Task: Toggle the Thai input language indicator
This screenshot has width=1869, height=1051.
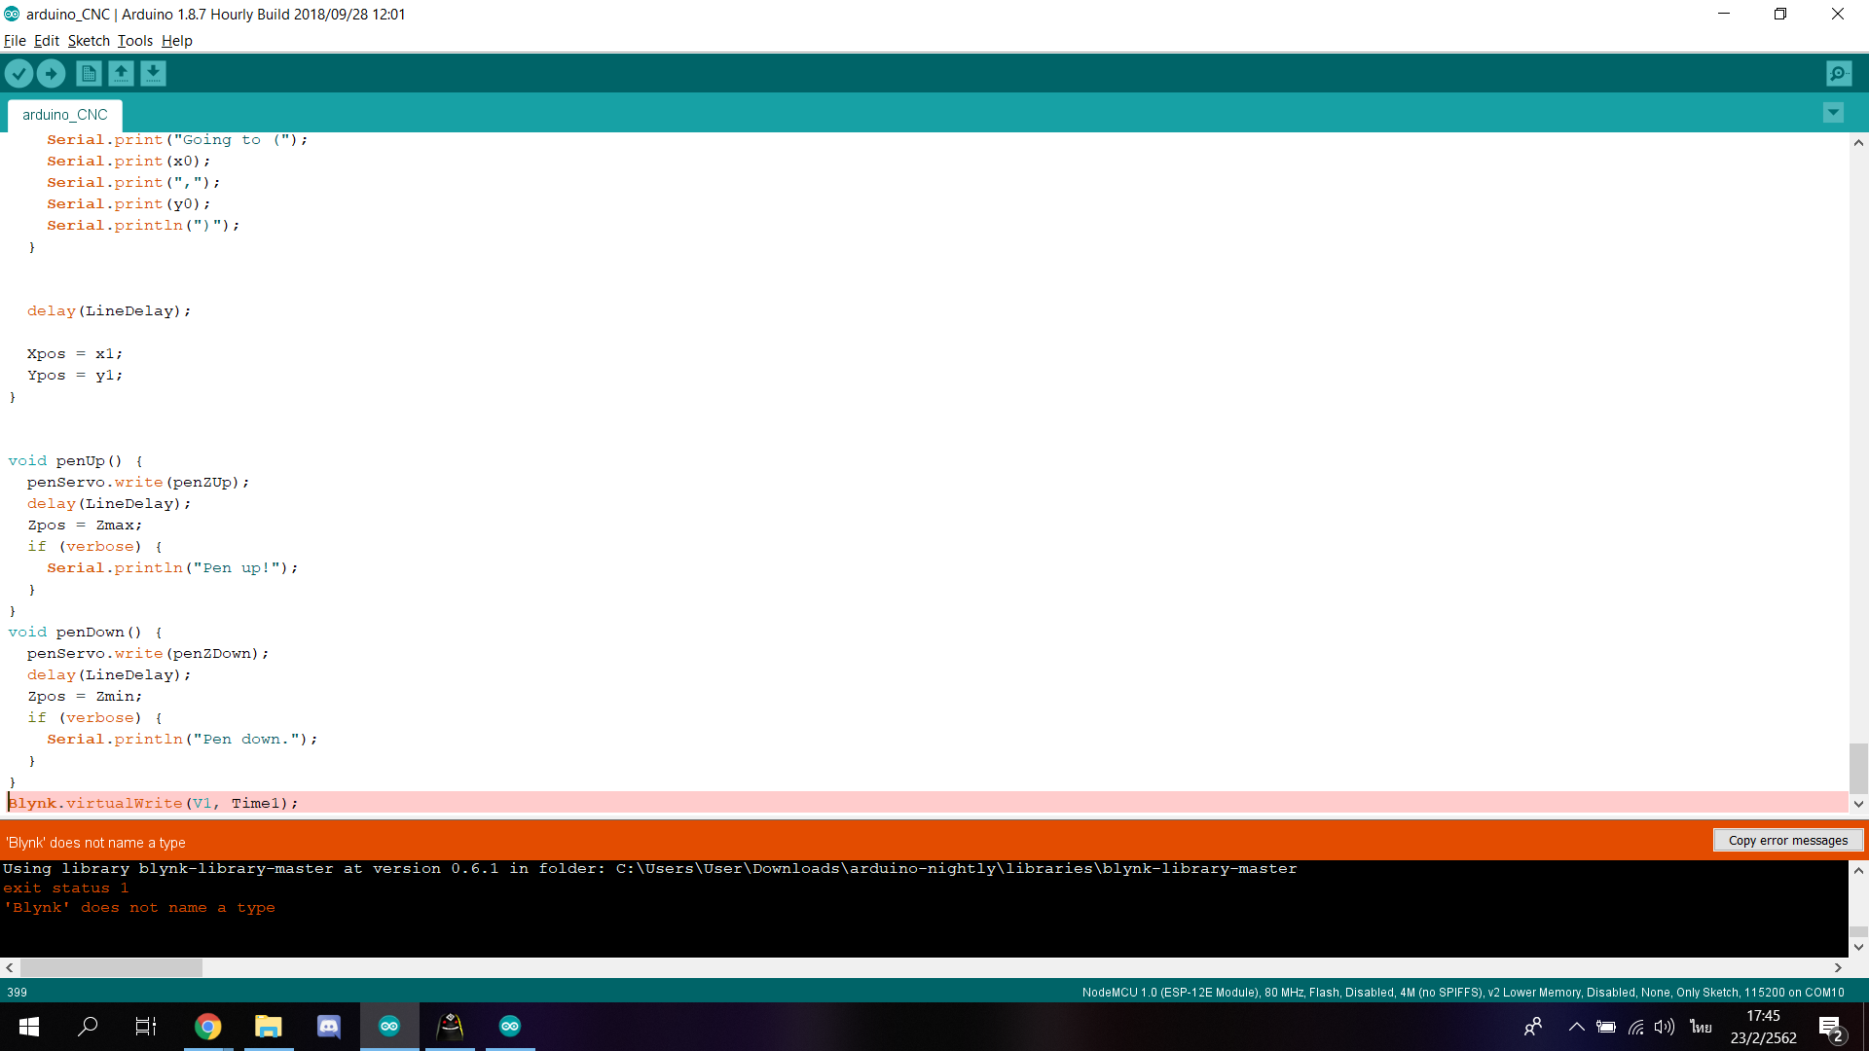Action: (x=1700, y=1026)
